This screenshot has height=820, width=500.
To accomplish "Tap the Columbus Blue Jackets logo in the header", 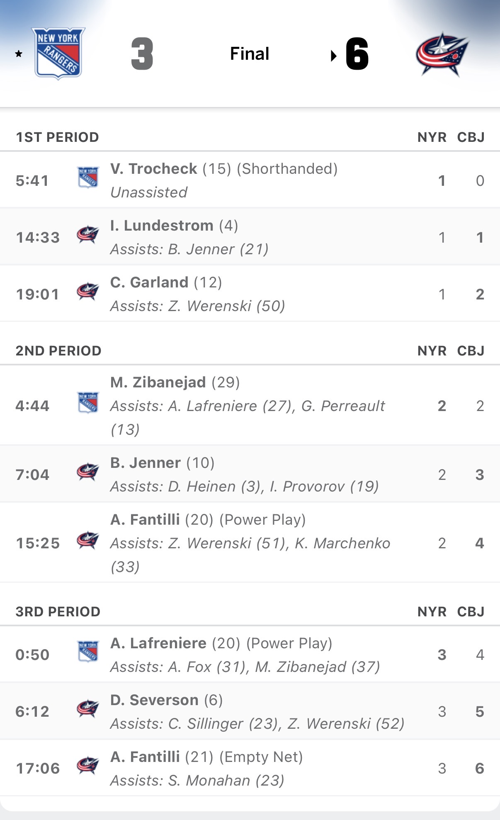I will (x=442, y=54).
